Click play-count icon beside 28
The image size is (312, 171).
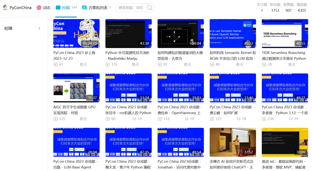click(264, 65)
